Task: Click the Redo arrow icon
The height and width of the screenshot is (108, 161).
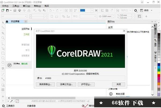Action: click(x=57, y=10)
